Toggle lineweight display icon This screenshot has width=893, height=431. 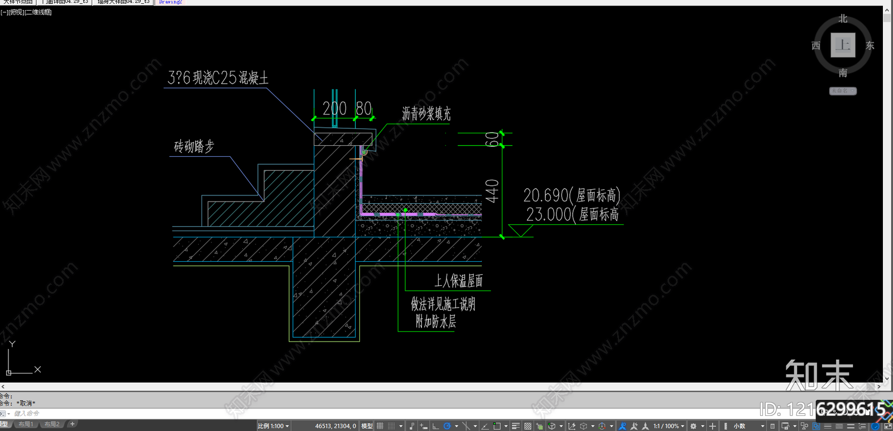click(515, 426)
